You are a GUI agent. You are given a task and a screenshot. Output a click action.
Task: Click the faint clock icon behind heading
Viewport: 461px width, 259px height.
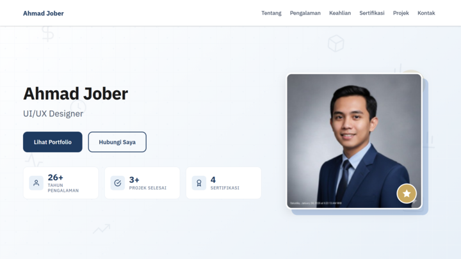click(x=78, y=107)
